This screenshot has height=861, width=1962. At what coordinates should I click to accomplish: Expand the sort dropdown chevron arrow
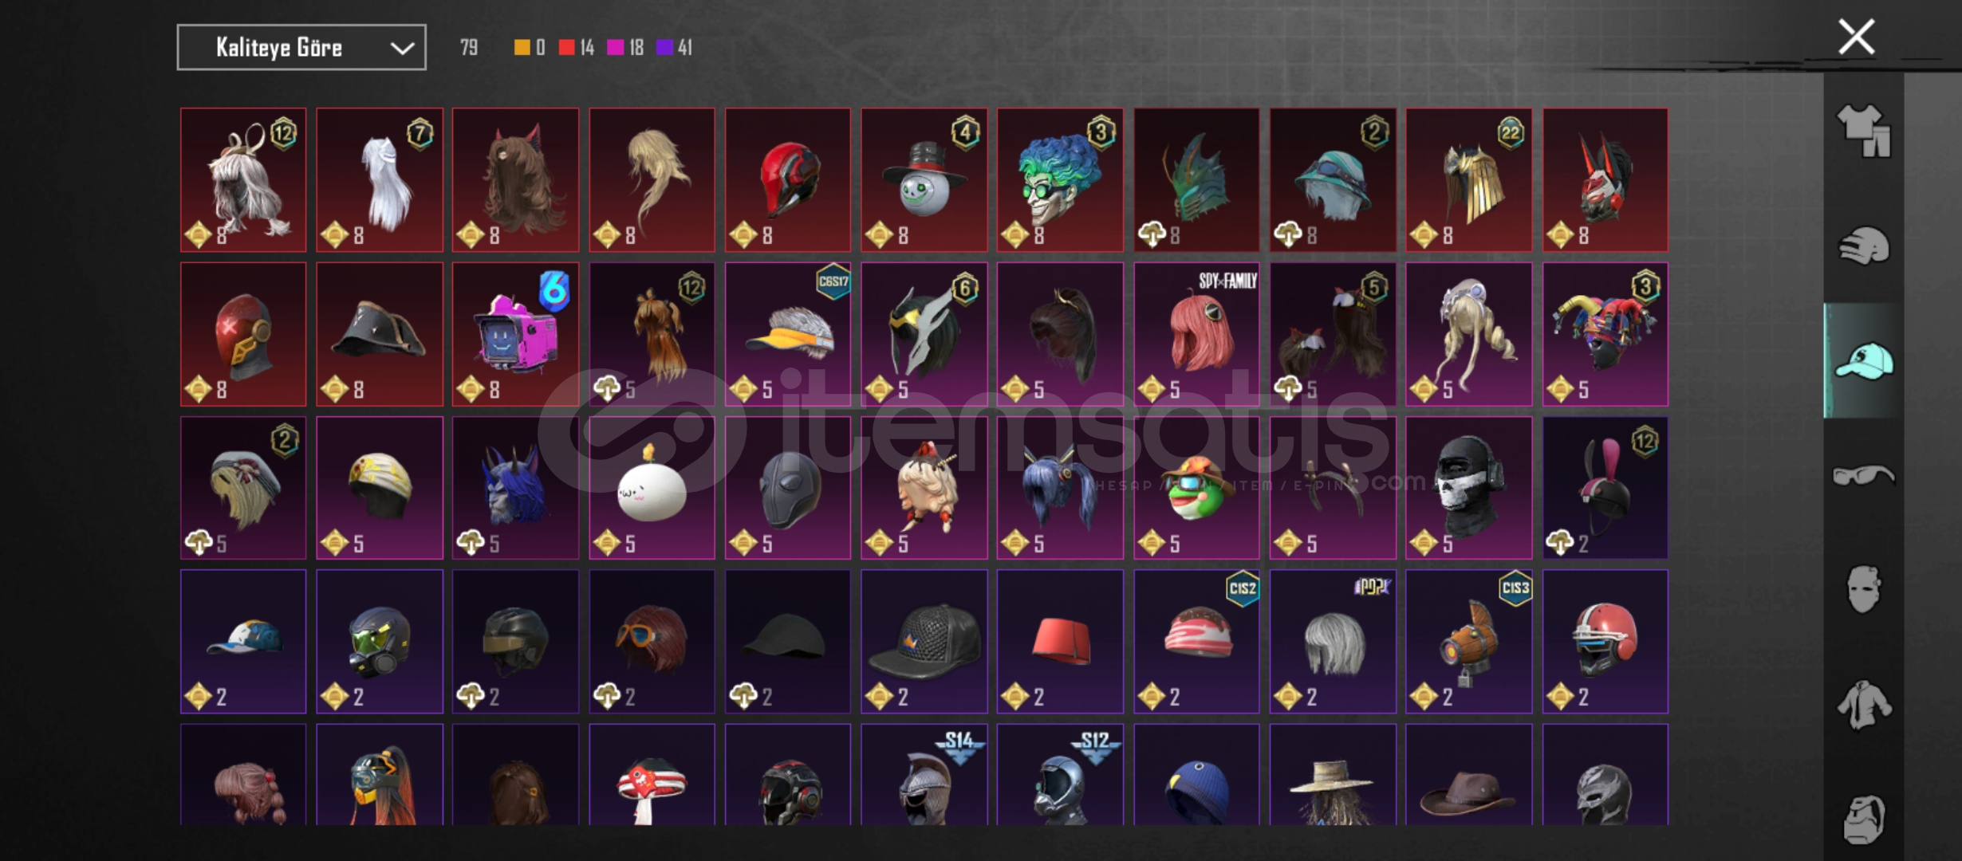(402, 49)
